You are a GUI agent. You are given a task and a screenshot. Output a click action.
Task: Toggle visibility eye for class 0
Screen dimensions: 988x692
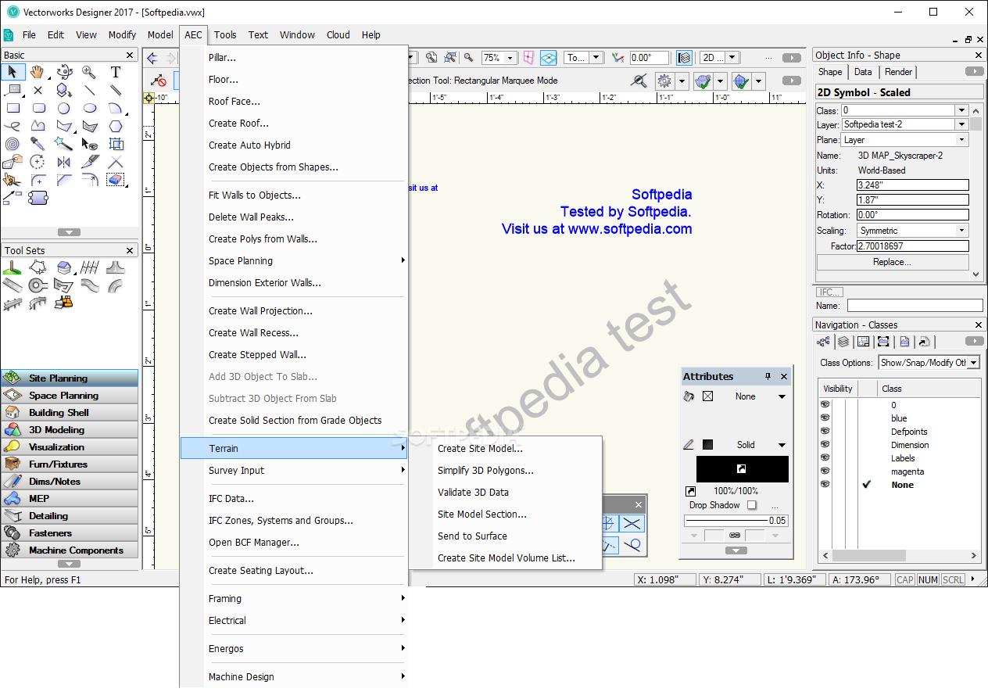click(825, 405)
